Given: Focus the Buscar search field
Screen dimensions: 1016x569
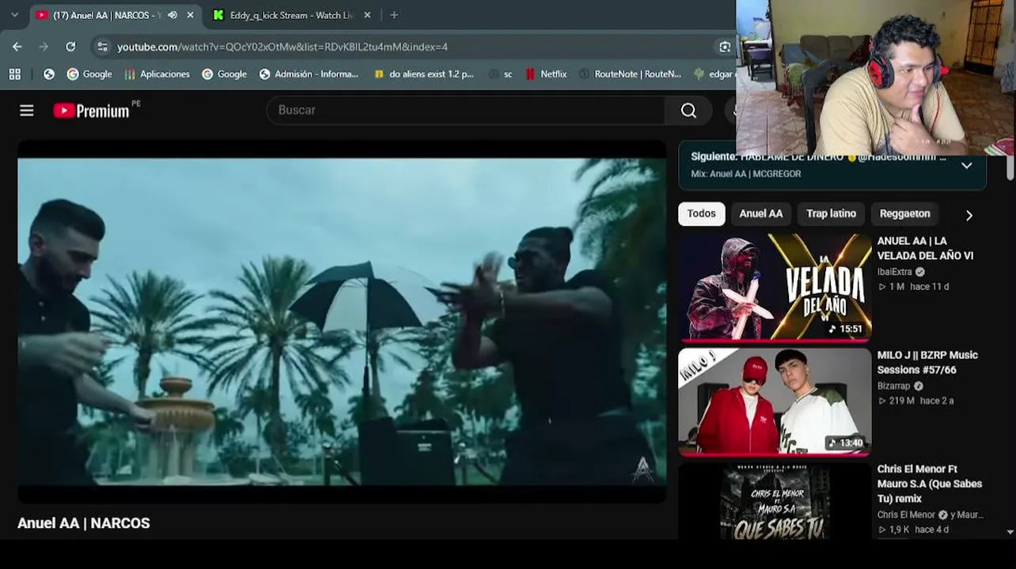Looking at the screenshot, I should point(467,111).
